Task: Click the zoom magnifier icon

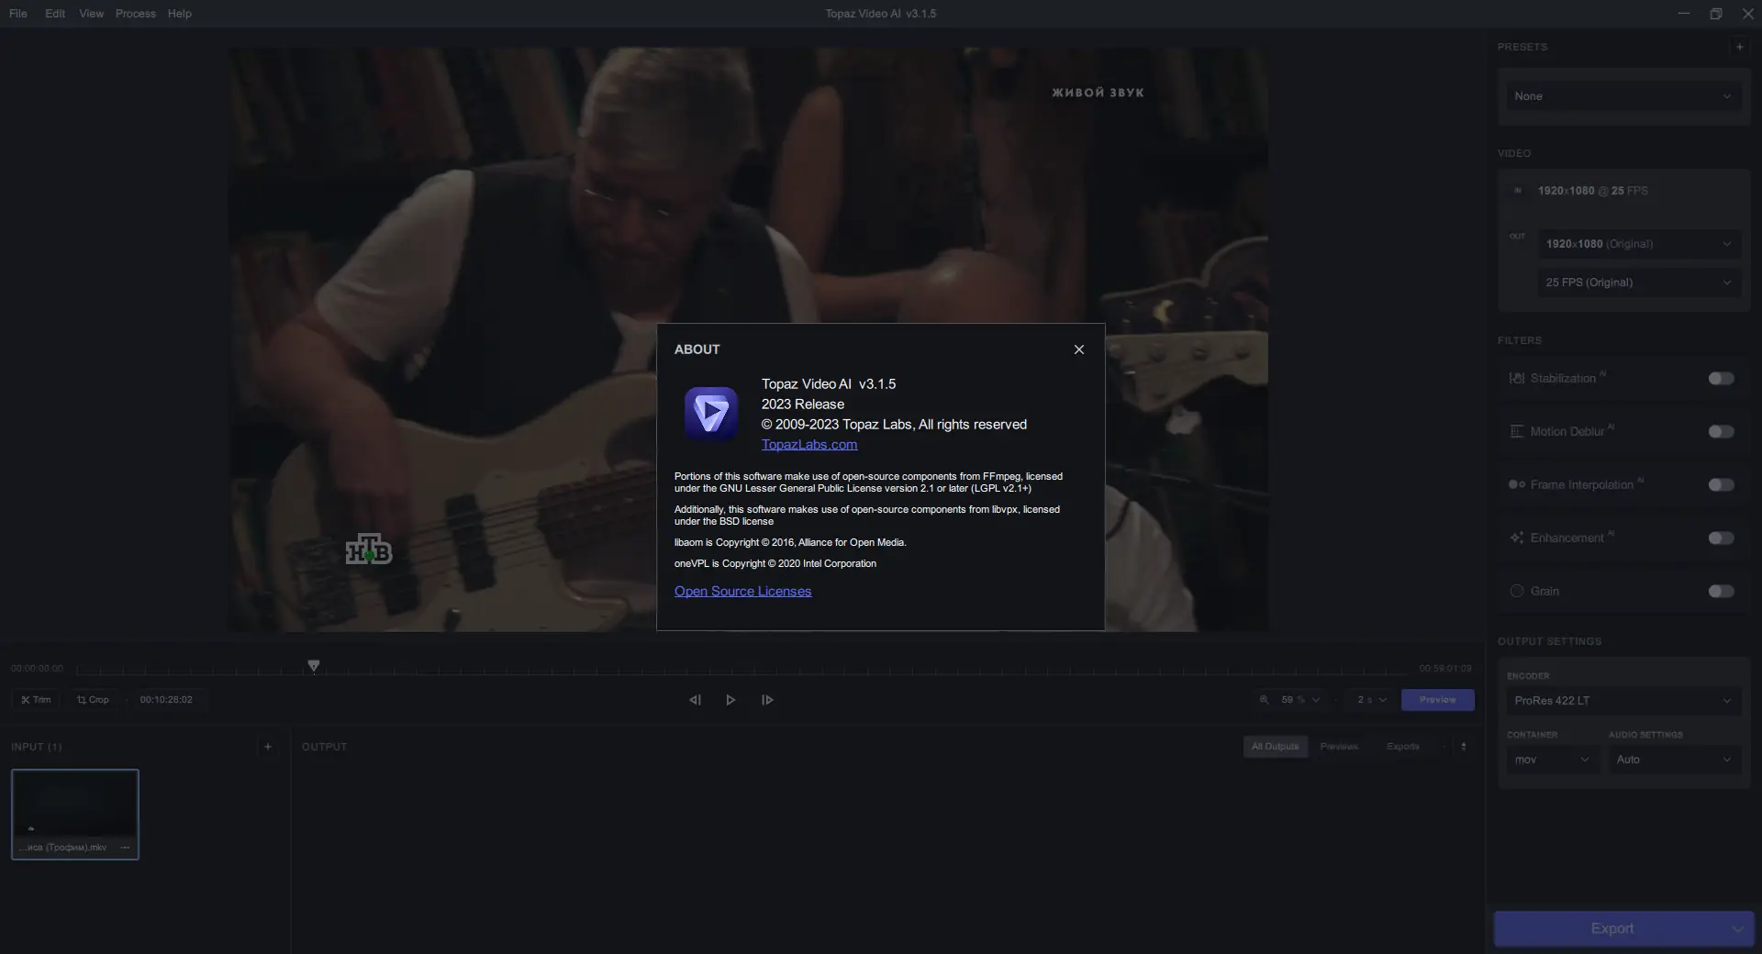Action: click(x=1265, y=700)
